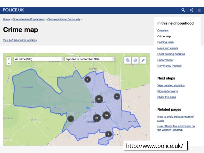Open How to avoid being a victim link
Image resolution: width=204 pixels, height=153 pixels.
coord(175,119)
